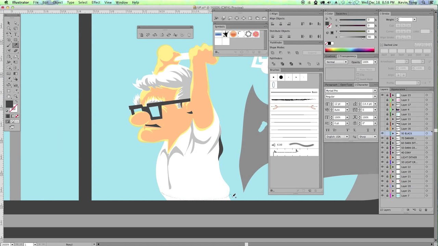438x246 pixels.
Task: Click the Divide pathfinder icon
Action: [273, 64]
